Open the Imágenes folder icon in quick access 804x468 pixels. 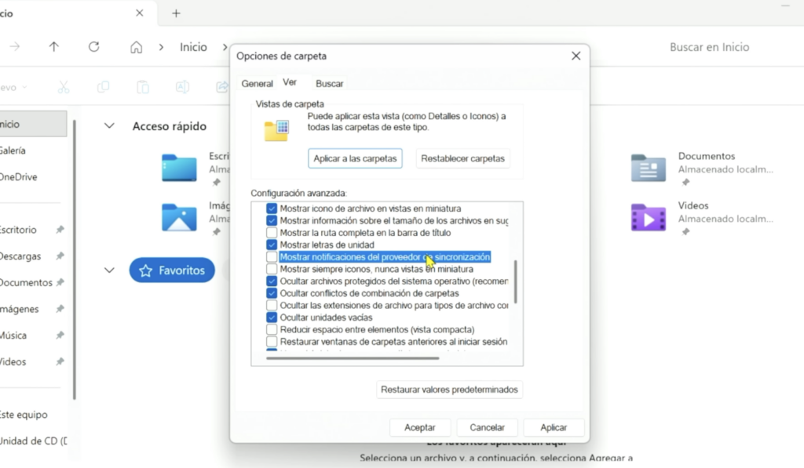[179, 217]
